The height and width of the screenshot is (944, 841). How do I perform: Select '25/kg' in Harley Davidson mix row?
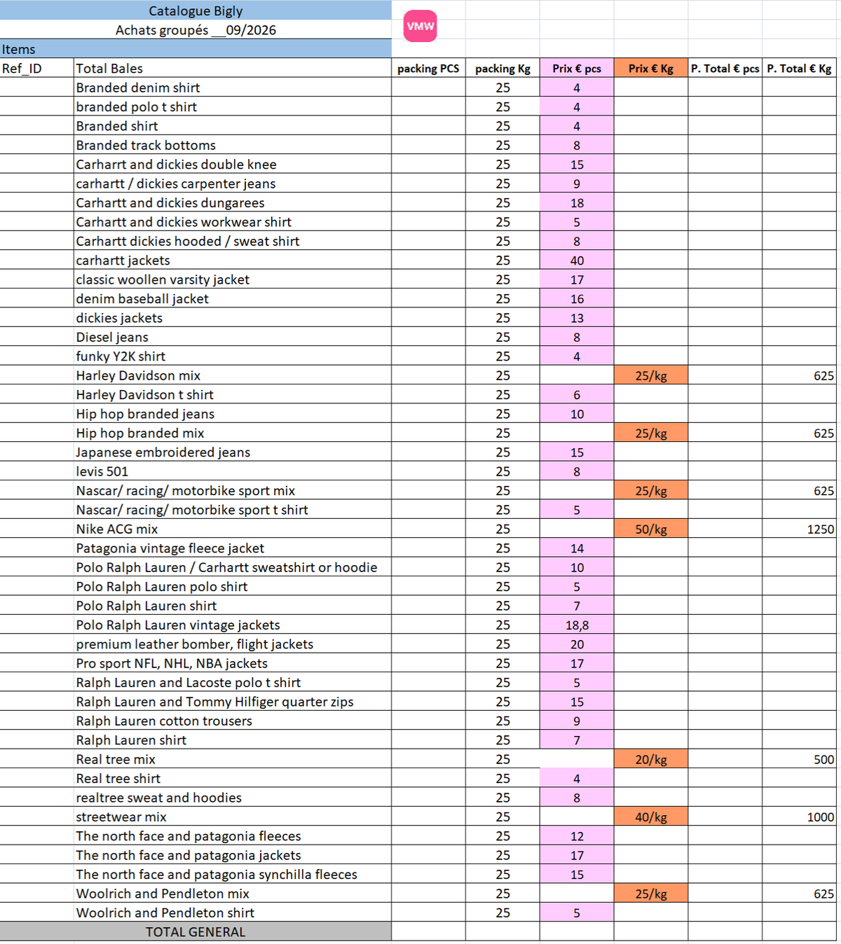point(651,375)
